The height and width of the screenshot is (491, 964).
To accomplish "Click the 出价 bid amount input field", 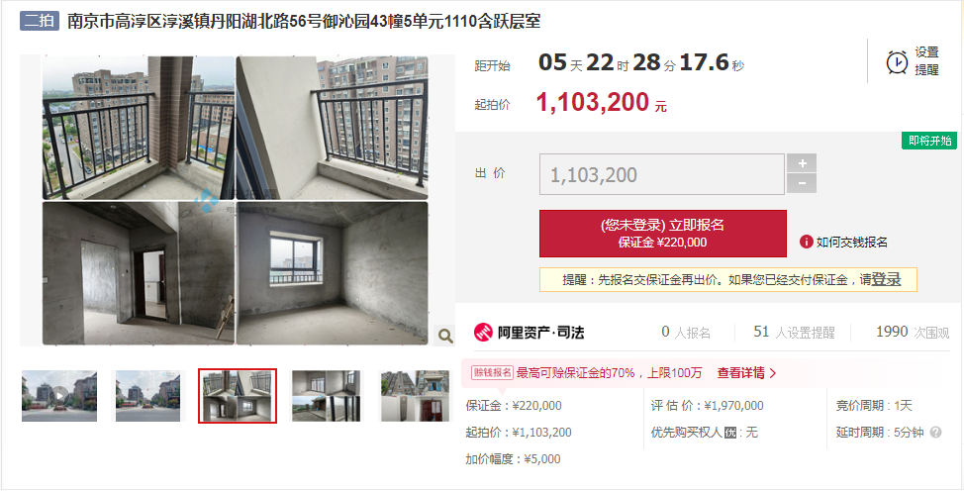I will tap(661, 174).
